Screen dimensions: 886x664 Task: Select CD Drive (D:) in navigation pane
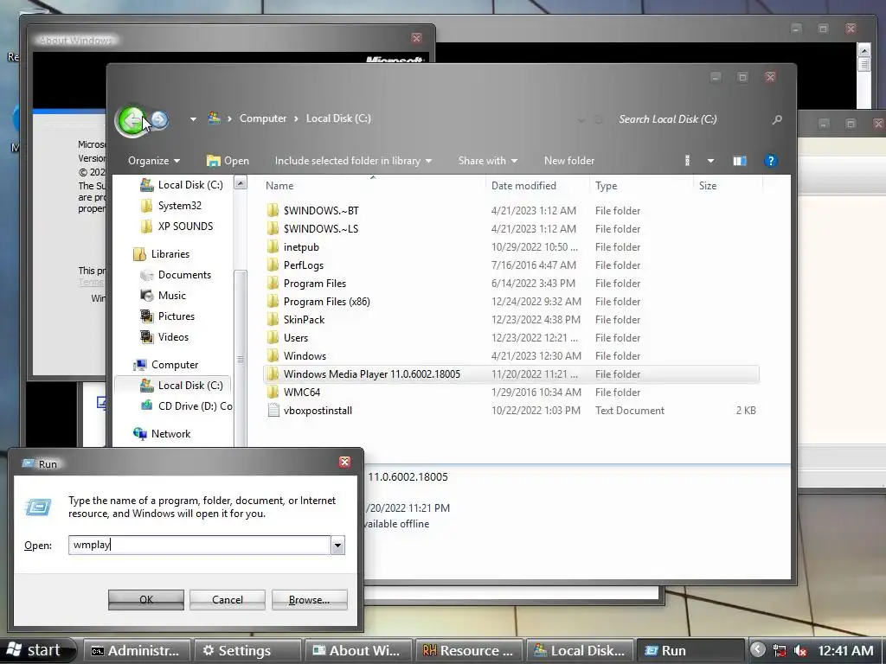pyautogui.click(x=195, y=406)
